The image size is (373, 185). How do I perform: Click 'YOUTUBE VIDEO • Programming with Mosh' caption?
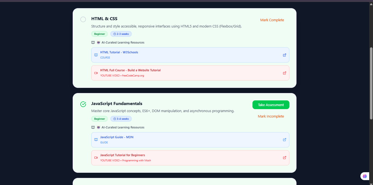coord(125,161)
